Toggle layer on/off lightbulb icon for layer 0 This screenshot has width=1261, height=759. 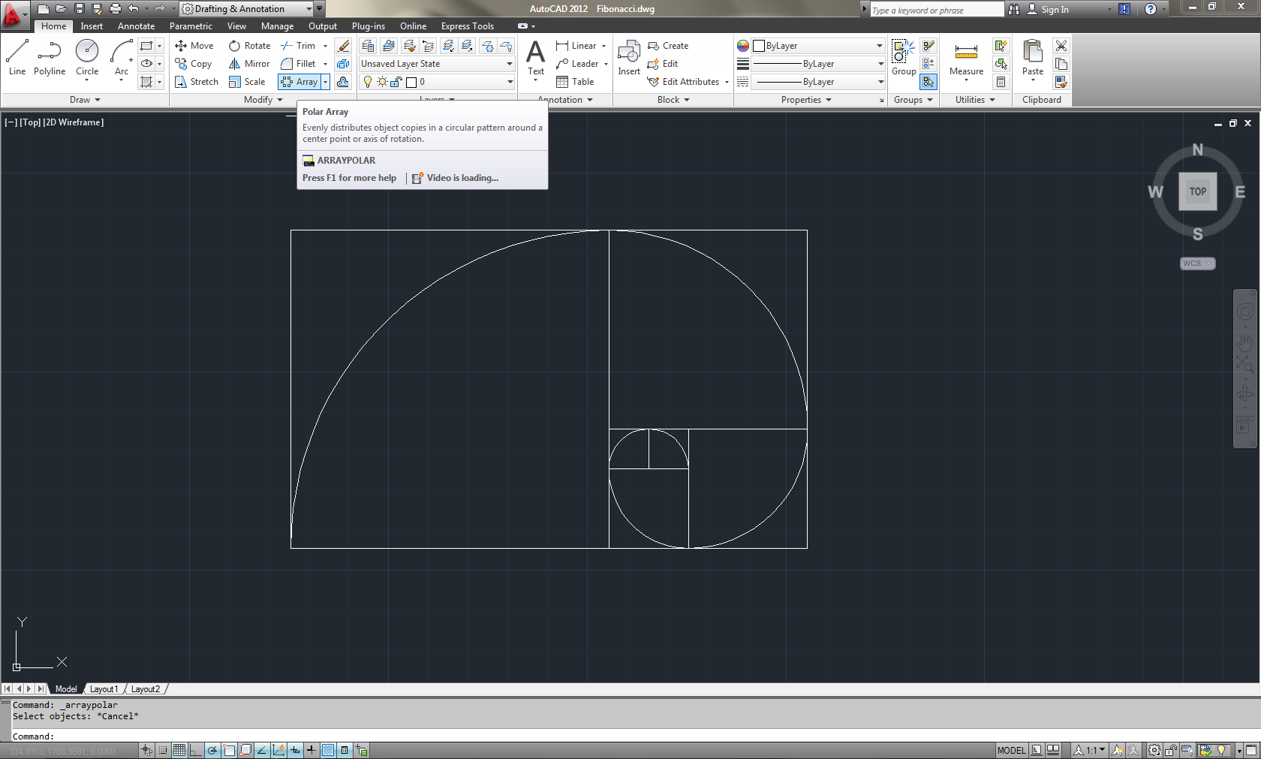pyautogui.click(x=368, y=82)
